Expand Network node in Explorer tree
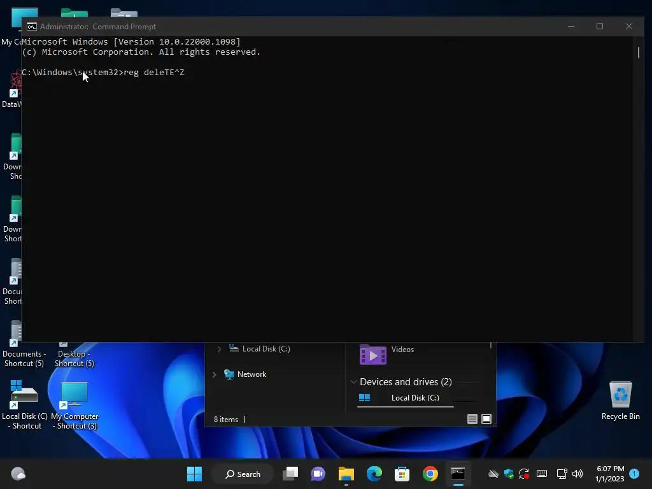652x489 pixels. (214, 374)
